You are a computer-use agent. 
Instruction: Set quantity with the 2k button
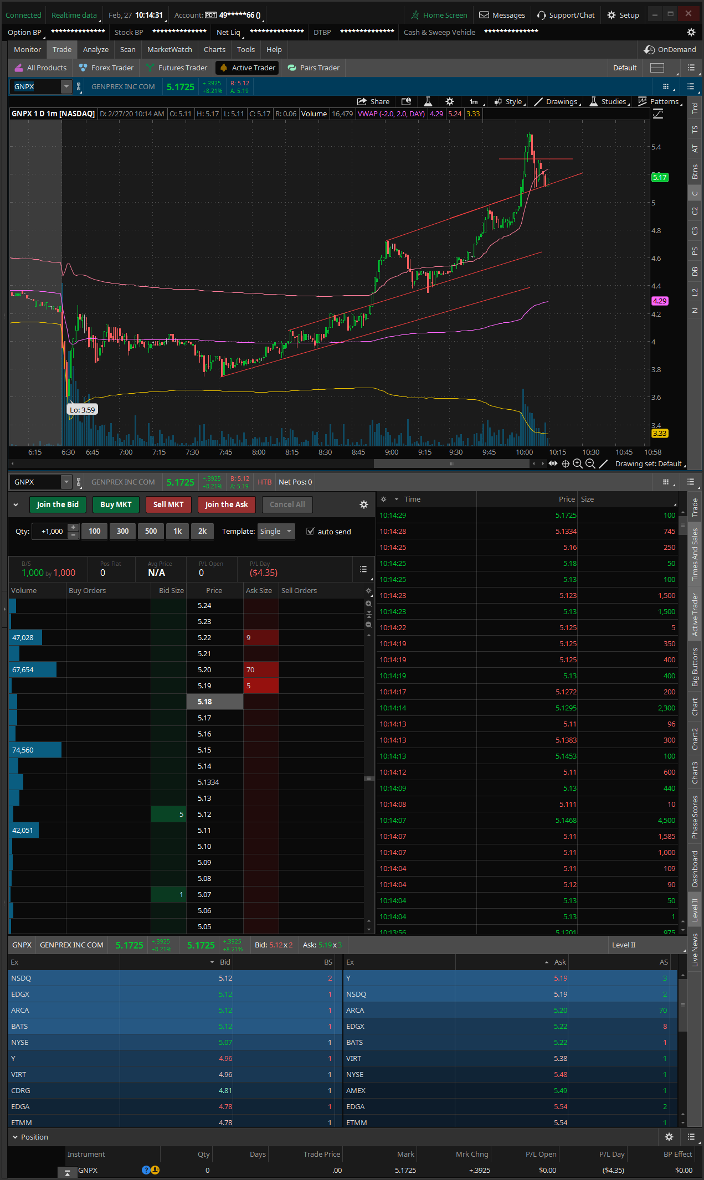click(x=202, y=531)
